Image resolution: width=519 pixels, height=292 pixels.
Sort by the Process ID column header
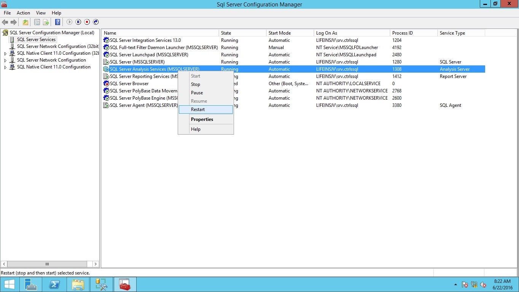414,33
